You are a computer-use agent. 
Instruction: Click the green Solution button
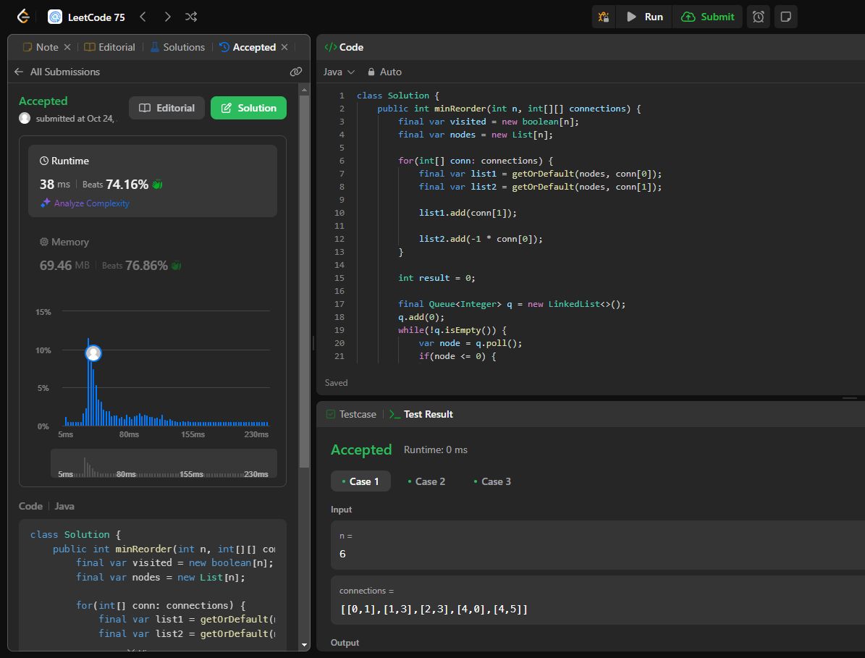point(249,108)
